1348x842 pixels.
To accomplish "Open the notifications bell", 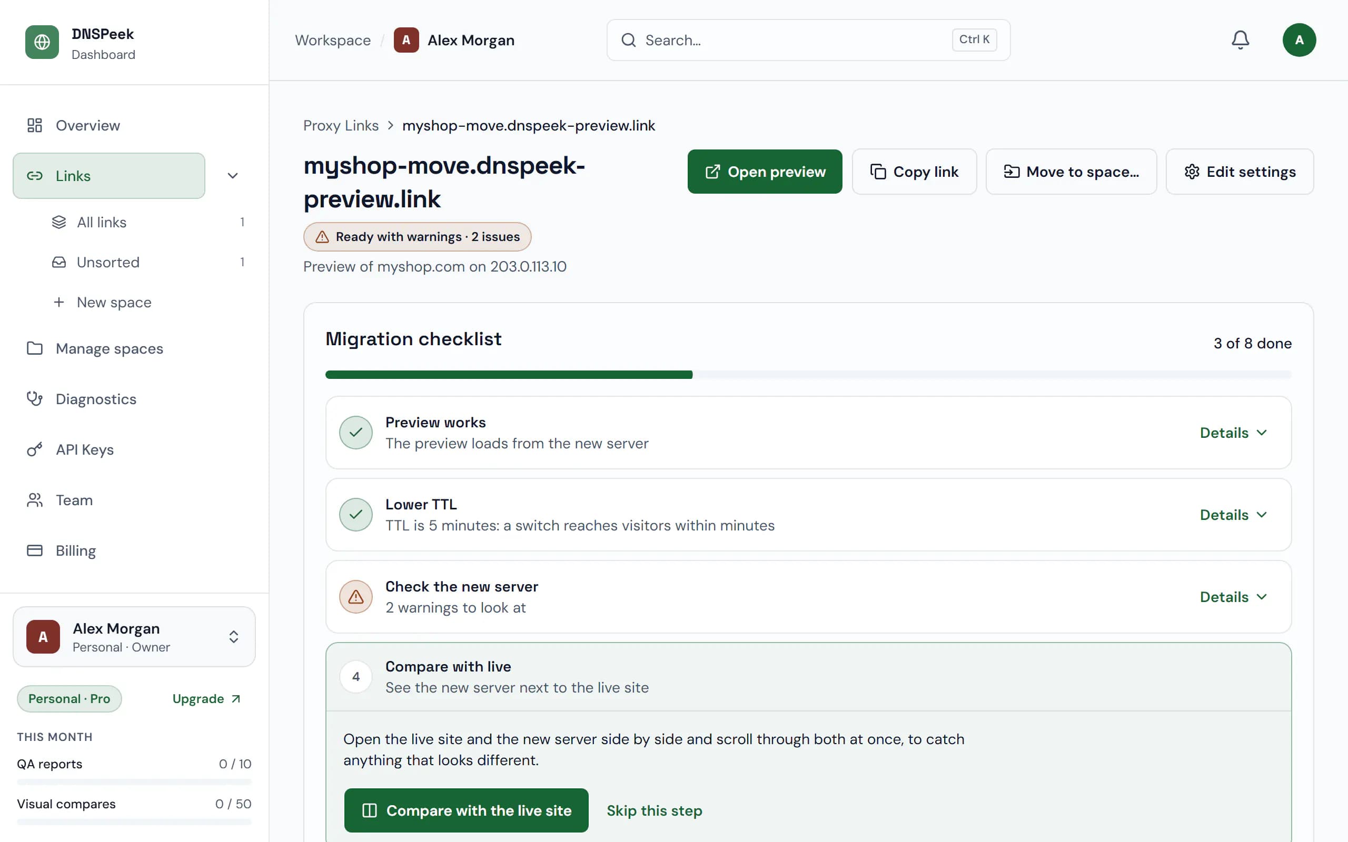I will (1240, 40).
